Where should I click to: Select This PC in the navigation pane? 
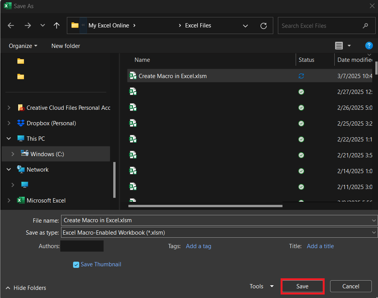36,139
